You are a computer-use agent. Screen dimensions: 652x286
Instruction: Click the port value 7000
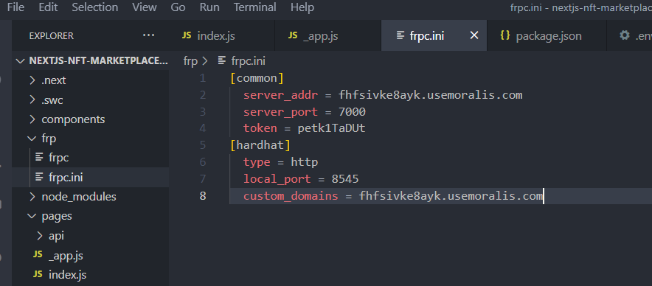tap(352, 112)
